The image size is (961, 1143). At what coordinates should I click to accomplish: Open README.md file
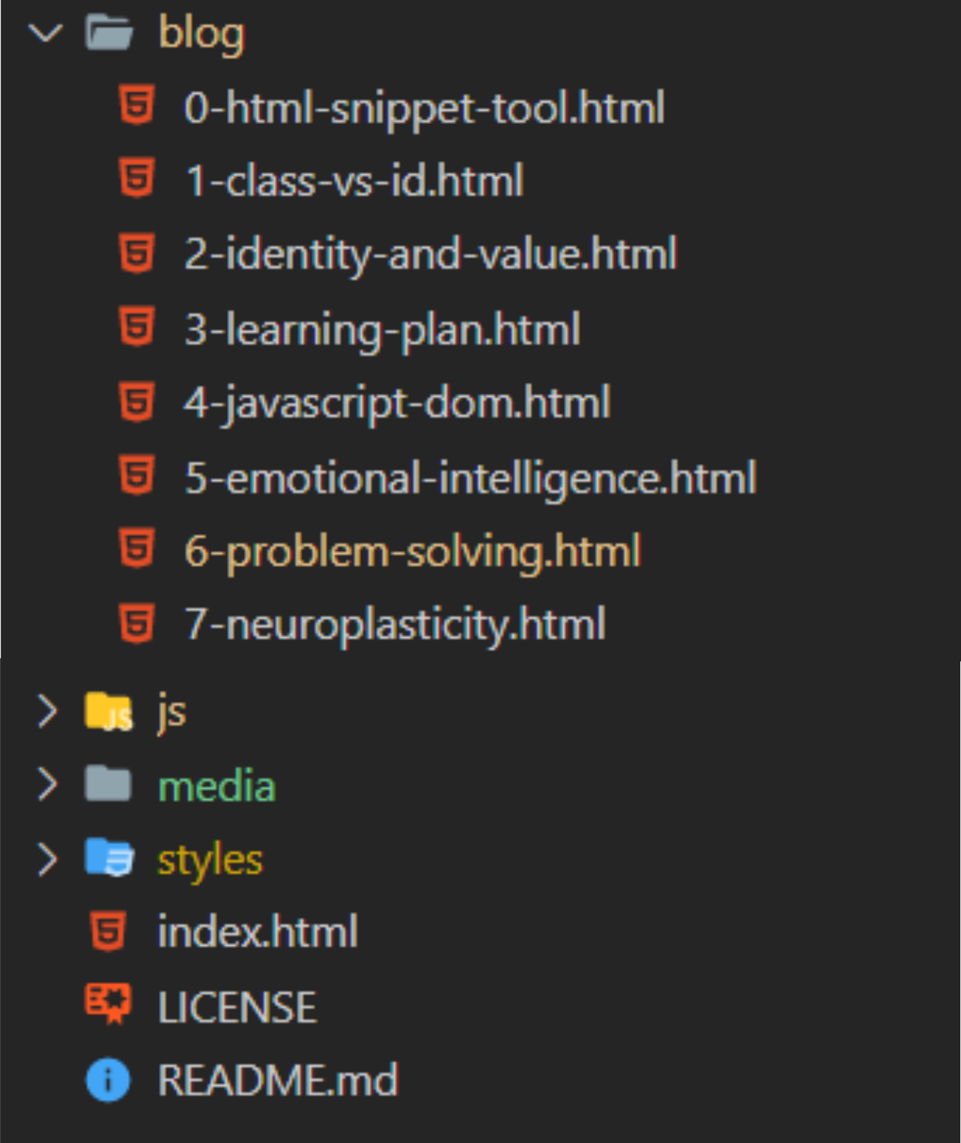(x=278, y=1080)
